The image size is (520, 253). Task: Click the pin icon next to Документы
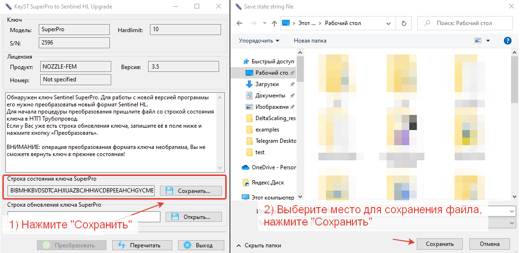[292, 96]
